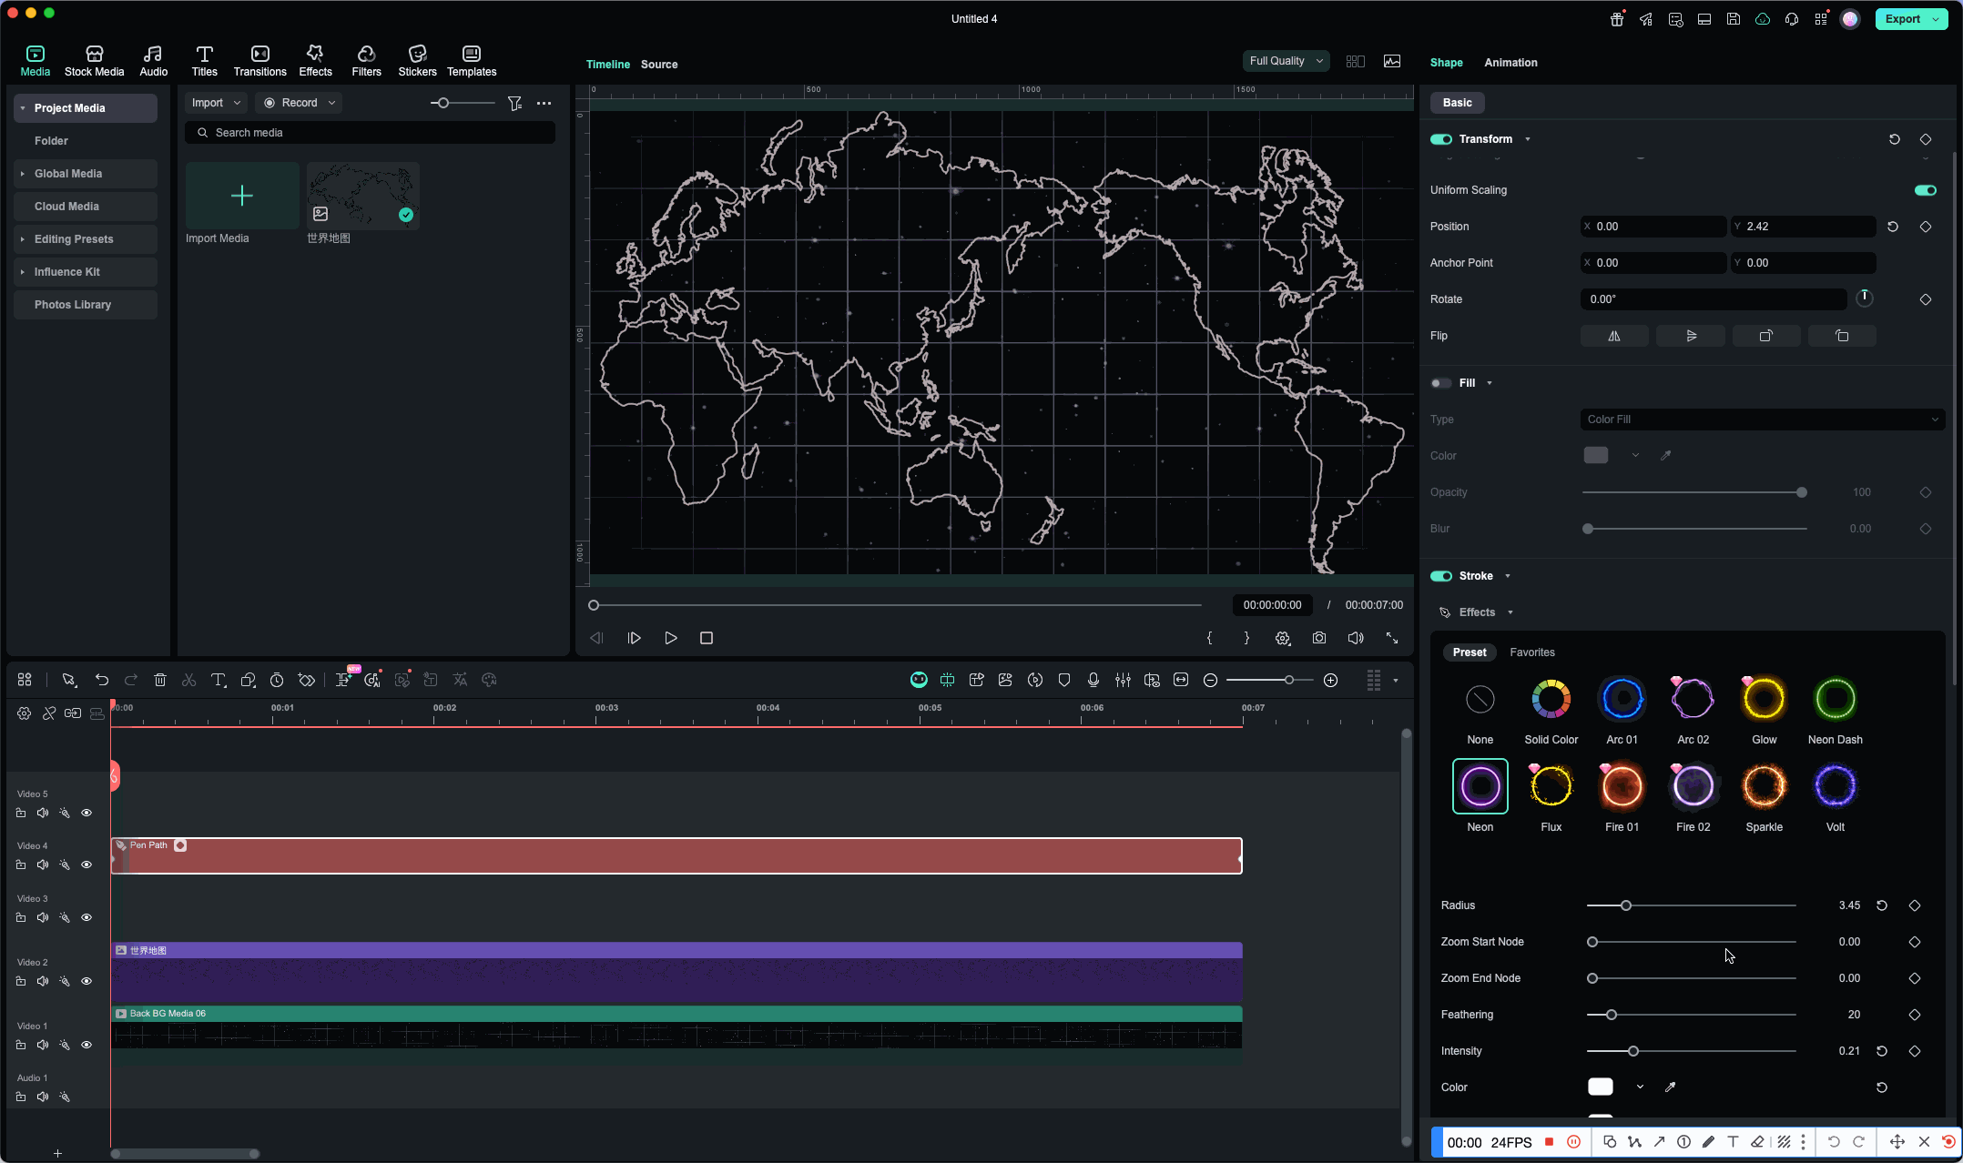This screenshot has width=1963, height=1163.
Task: Click the Export button
Action: [1903, 19]
